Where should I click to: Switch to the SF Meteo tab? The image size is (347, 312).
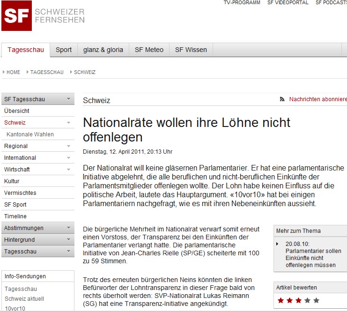(x=149, y=50)
